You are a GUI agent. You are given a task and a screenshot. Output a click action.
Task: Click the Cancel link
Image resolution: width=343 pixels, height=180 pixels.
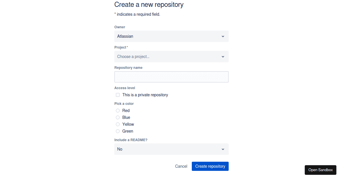[181, 166]
